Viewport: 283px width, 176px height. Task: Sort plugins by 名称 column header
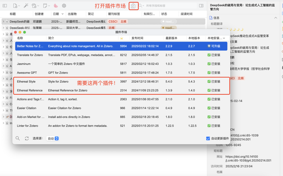click(20, 38)
